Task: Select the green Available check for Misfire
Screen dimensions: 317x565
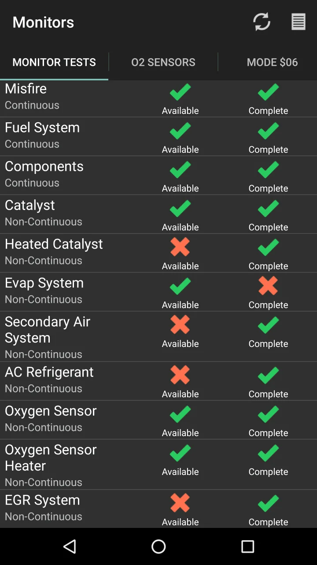Action: point(180,92)
